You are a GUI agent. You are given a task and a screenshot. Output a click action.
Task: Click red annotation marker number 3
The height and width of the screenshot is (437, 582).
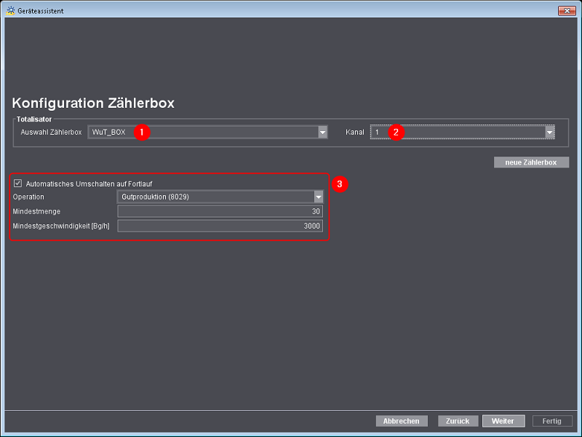[x=340, y=184]
